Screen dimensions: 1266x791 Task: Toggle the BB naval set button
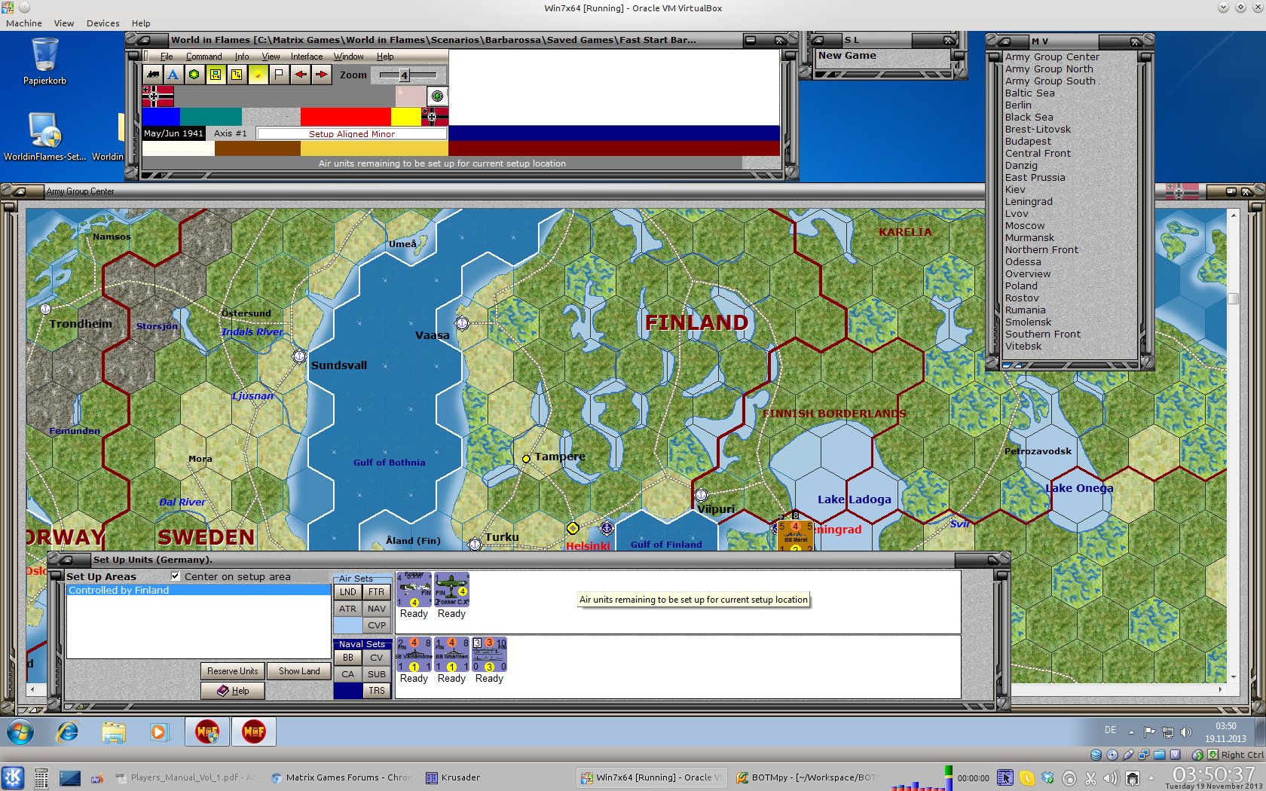347,658
